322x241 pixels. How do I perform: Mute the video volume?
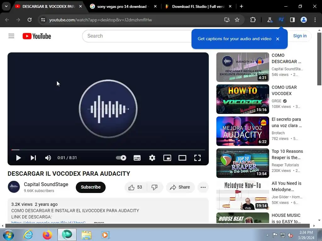click(x=48, y=158)
